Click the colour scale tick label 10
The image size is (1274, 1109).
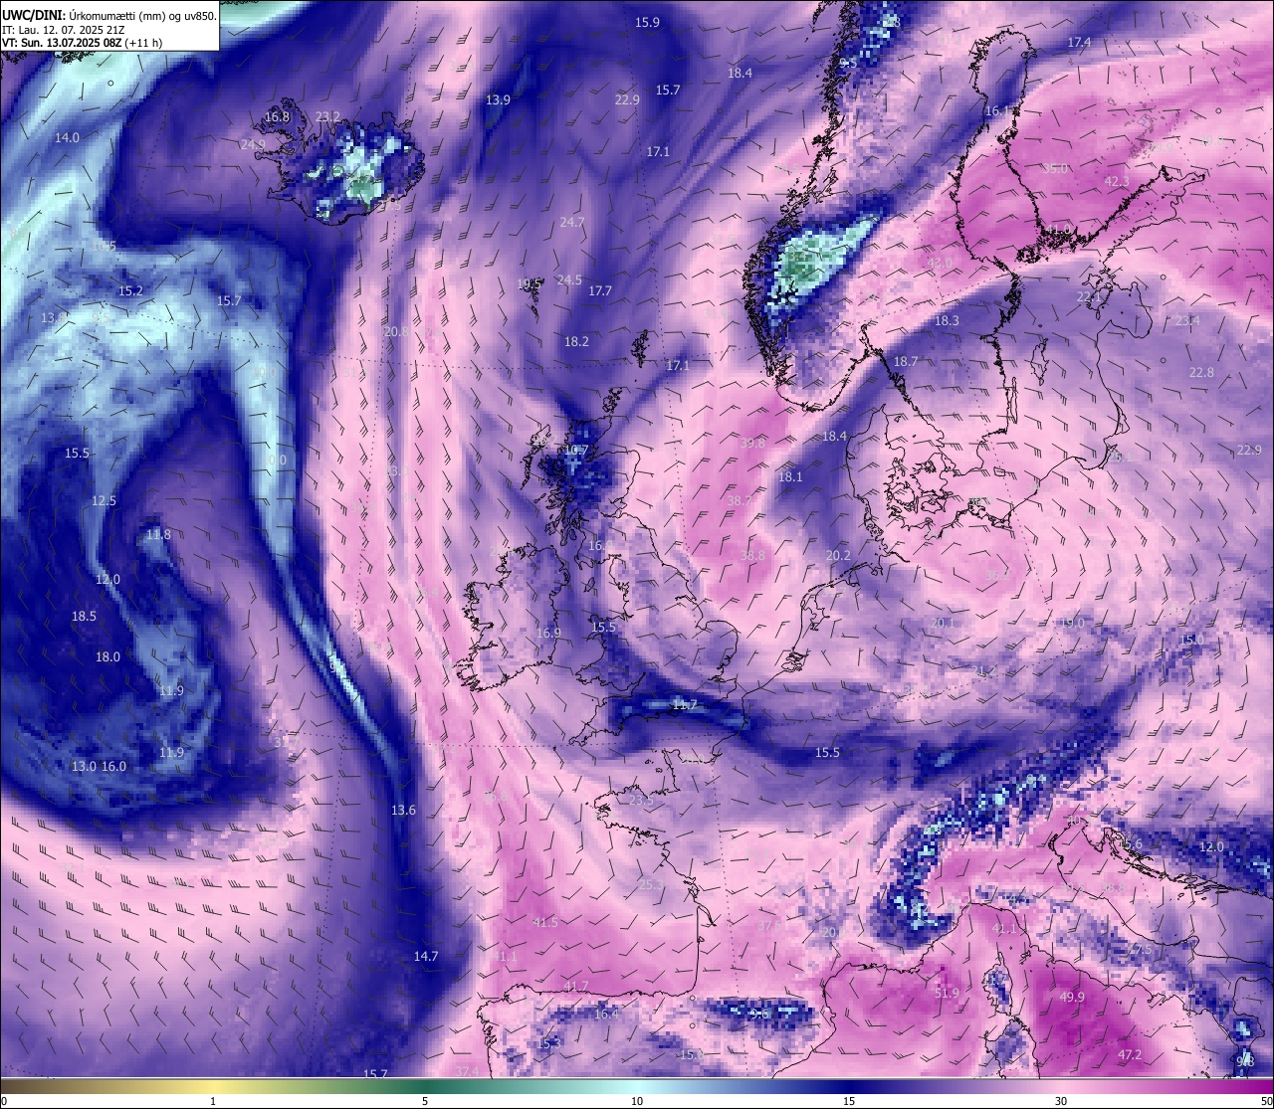coord(637,1101)
